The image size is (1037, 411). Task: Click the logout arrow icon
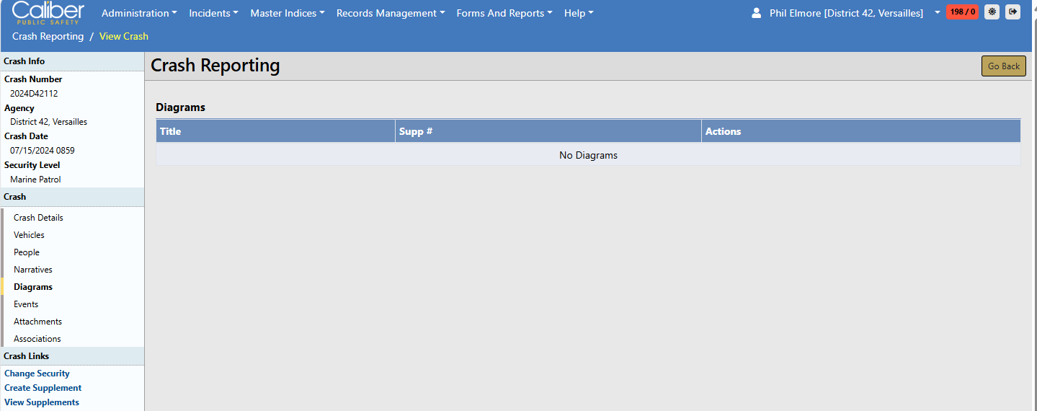click(1012, 12)
